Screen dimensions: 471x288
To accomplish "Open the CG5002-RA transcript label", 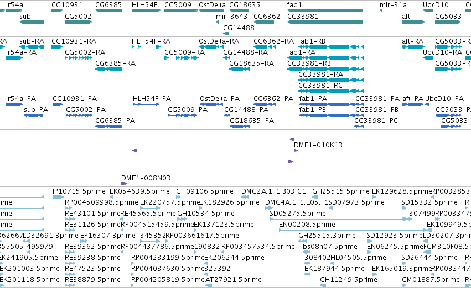I will pos(85,52).
